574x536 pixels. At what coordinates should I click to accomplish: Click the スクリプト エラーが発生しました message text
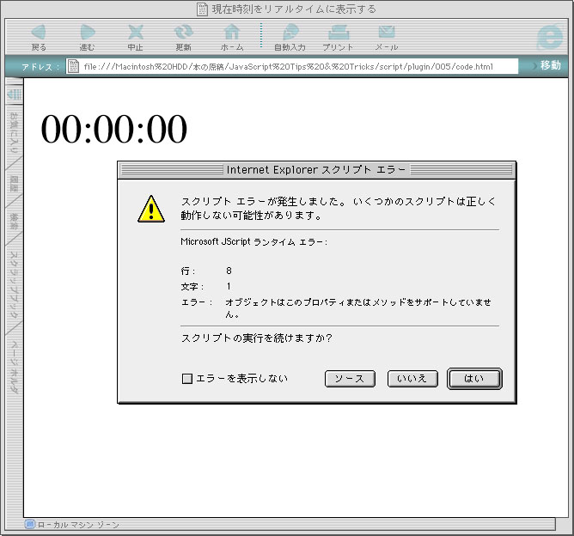[339, 208]
